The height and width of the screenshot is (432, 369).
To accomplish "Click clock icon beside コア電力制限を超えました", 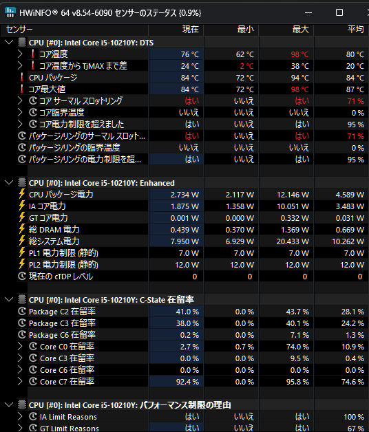I will [x=33, y=124].
